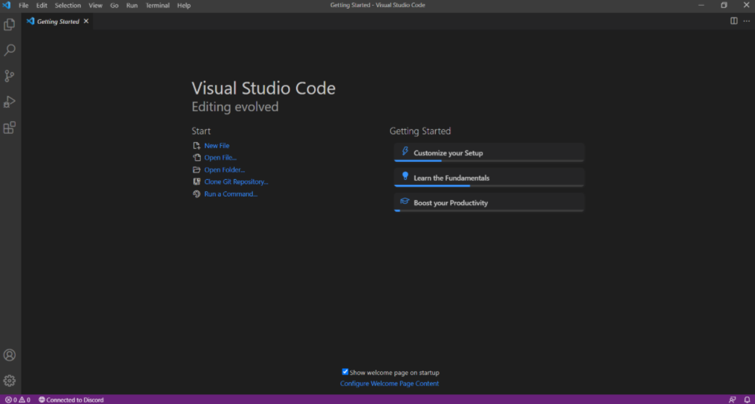This screenshot has width=755, height=404.
Task: Click the VS Code logo in title bar
Action: 7,5
